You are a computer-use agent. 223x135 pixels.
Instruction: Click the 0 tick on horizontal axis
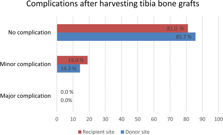57,119
